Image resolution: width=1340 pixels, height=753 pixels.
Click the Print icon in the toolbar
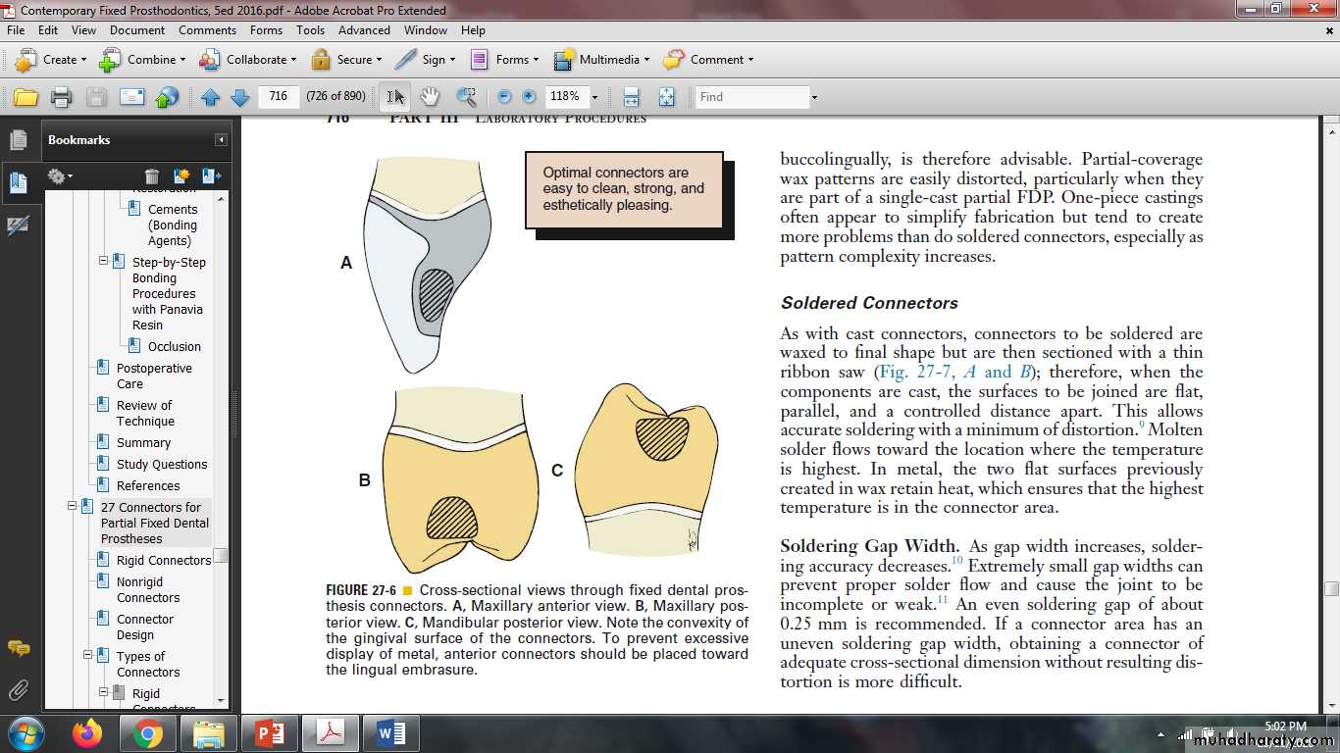click(x=61, y=97)
